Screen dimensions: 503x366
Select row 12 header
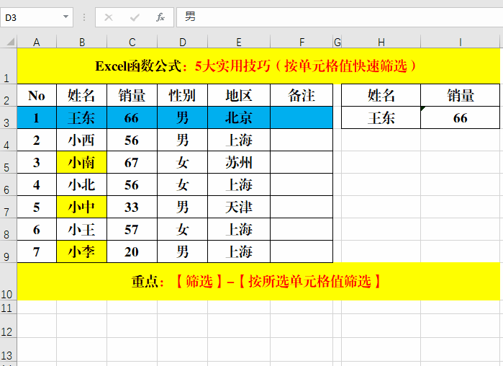[8, 326]
